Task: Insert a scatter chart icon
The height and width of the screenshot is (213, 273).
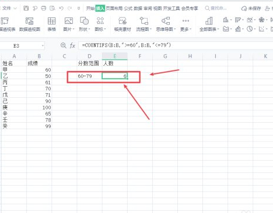Action: [x=261, y=29]
